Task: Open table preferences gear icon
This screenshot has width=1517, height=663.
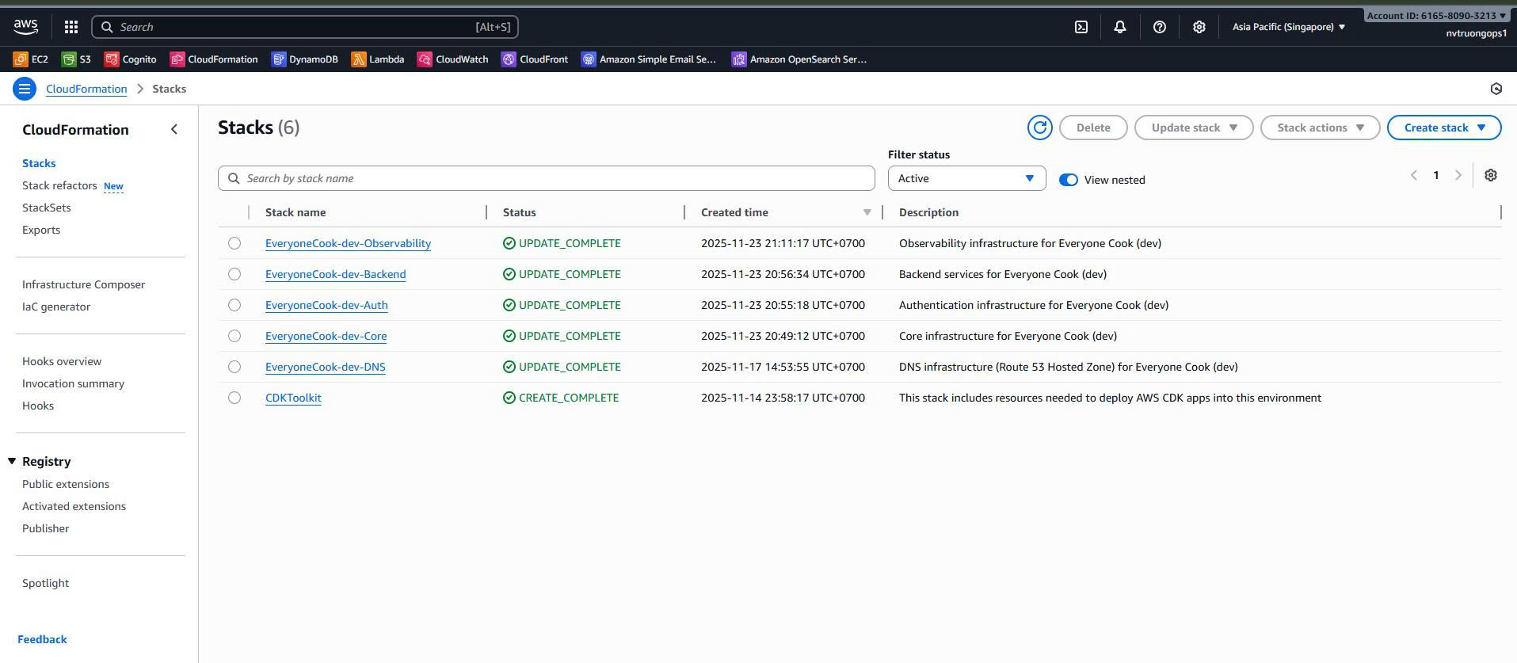Action: tap(1491, 175)
